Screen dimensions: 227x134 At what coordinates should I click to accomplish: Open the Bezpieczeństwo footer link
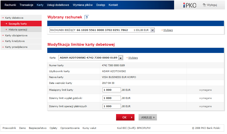(38, 128)
